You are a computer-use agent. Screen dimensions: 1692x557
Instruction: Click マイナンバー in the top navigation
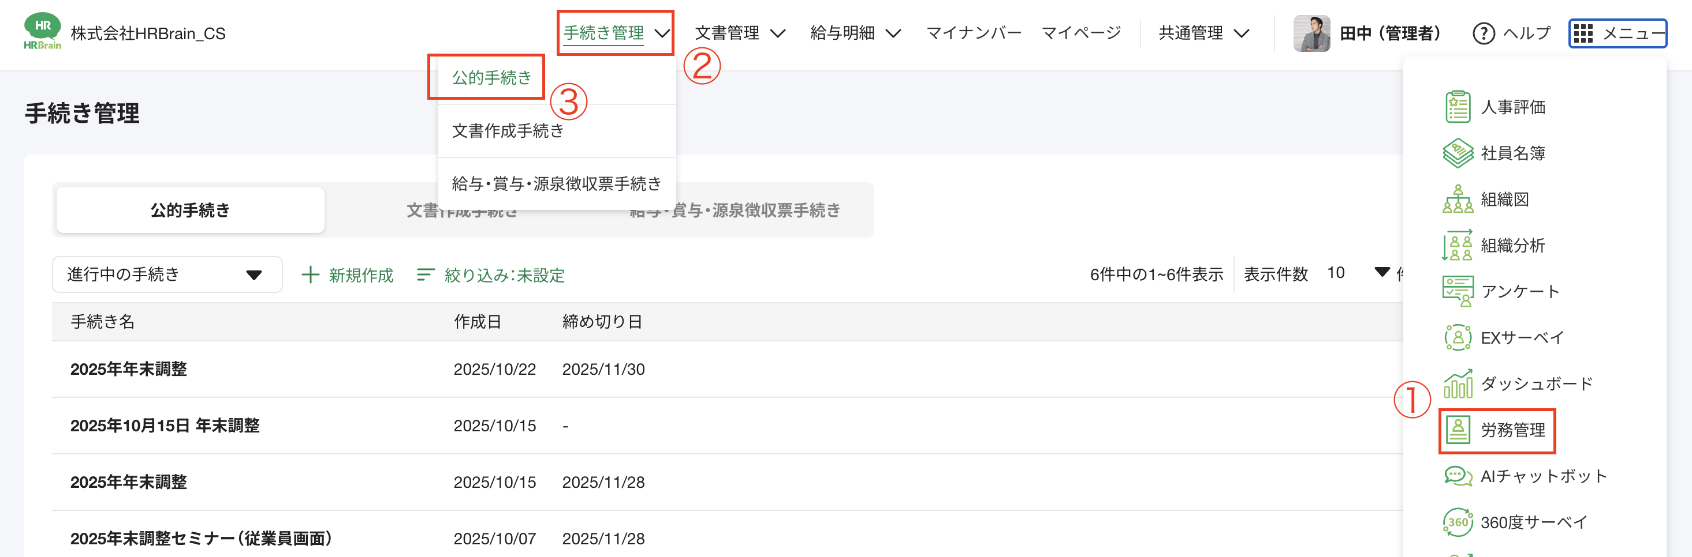pyautogui.click(x=974, y=31)
